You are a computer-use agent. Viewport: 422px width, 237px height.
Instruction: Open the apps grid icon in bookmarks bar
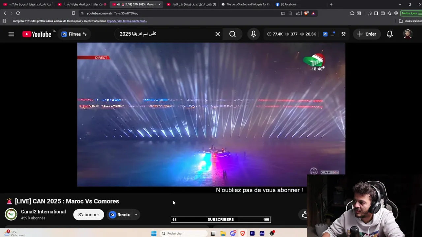pyautogui.click(x=4, y=21)
